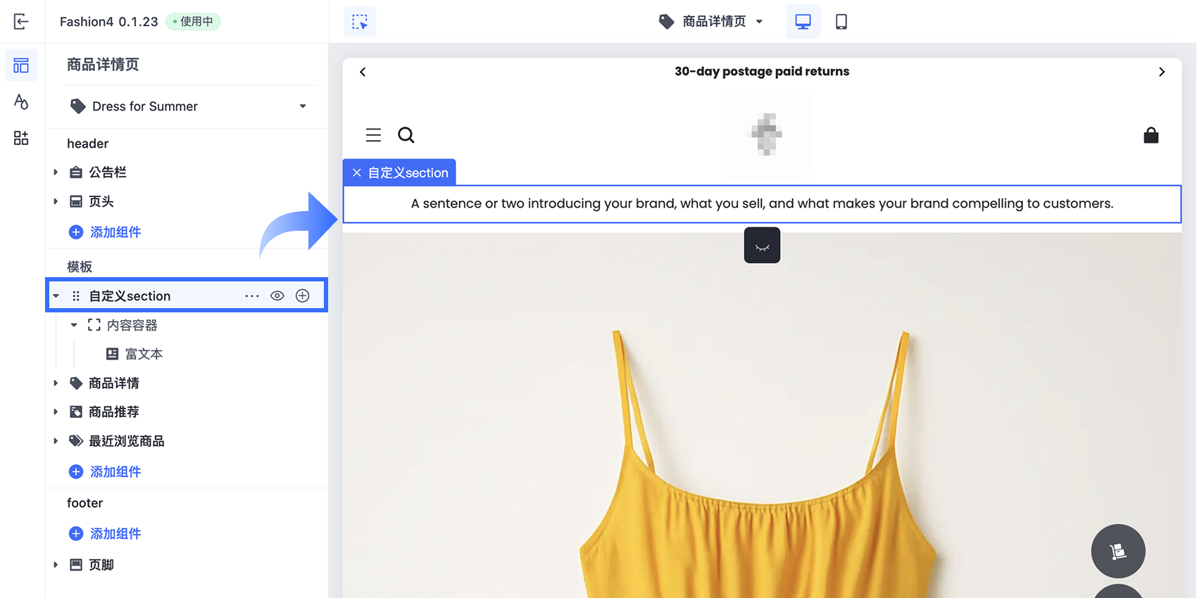The width and height of the screenshot is (1197, 598).
Task: Add a component under header
Action: point(105,232)
